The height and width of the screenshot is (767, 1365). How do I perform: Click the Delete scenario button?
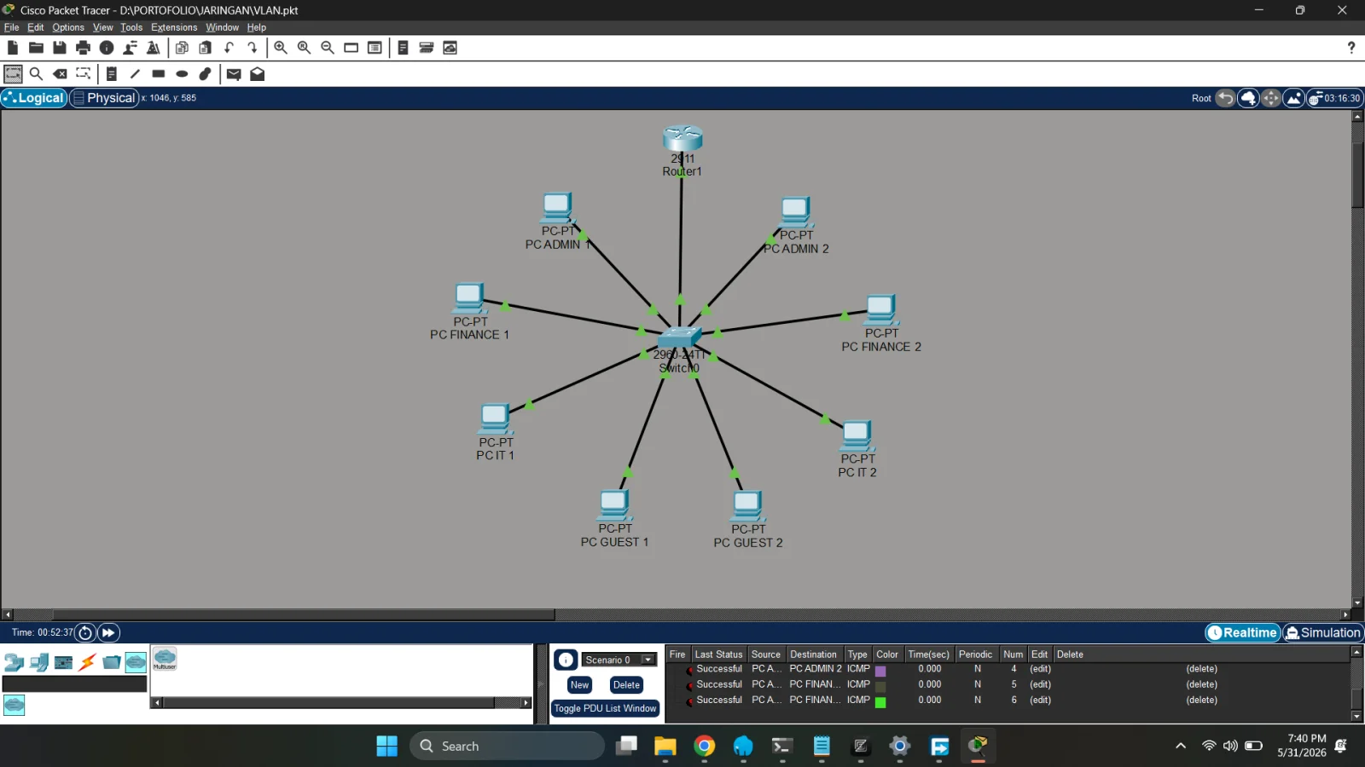[x=626, y=685]
